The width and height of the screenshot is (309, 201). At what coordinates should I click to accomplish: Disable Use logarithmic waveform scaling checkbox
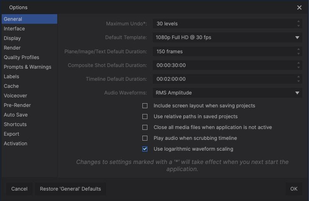145,149
